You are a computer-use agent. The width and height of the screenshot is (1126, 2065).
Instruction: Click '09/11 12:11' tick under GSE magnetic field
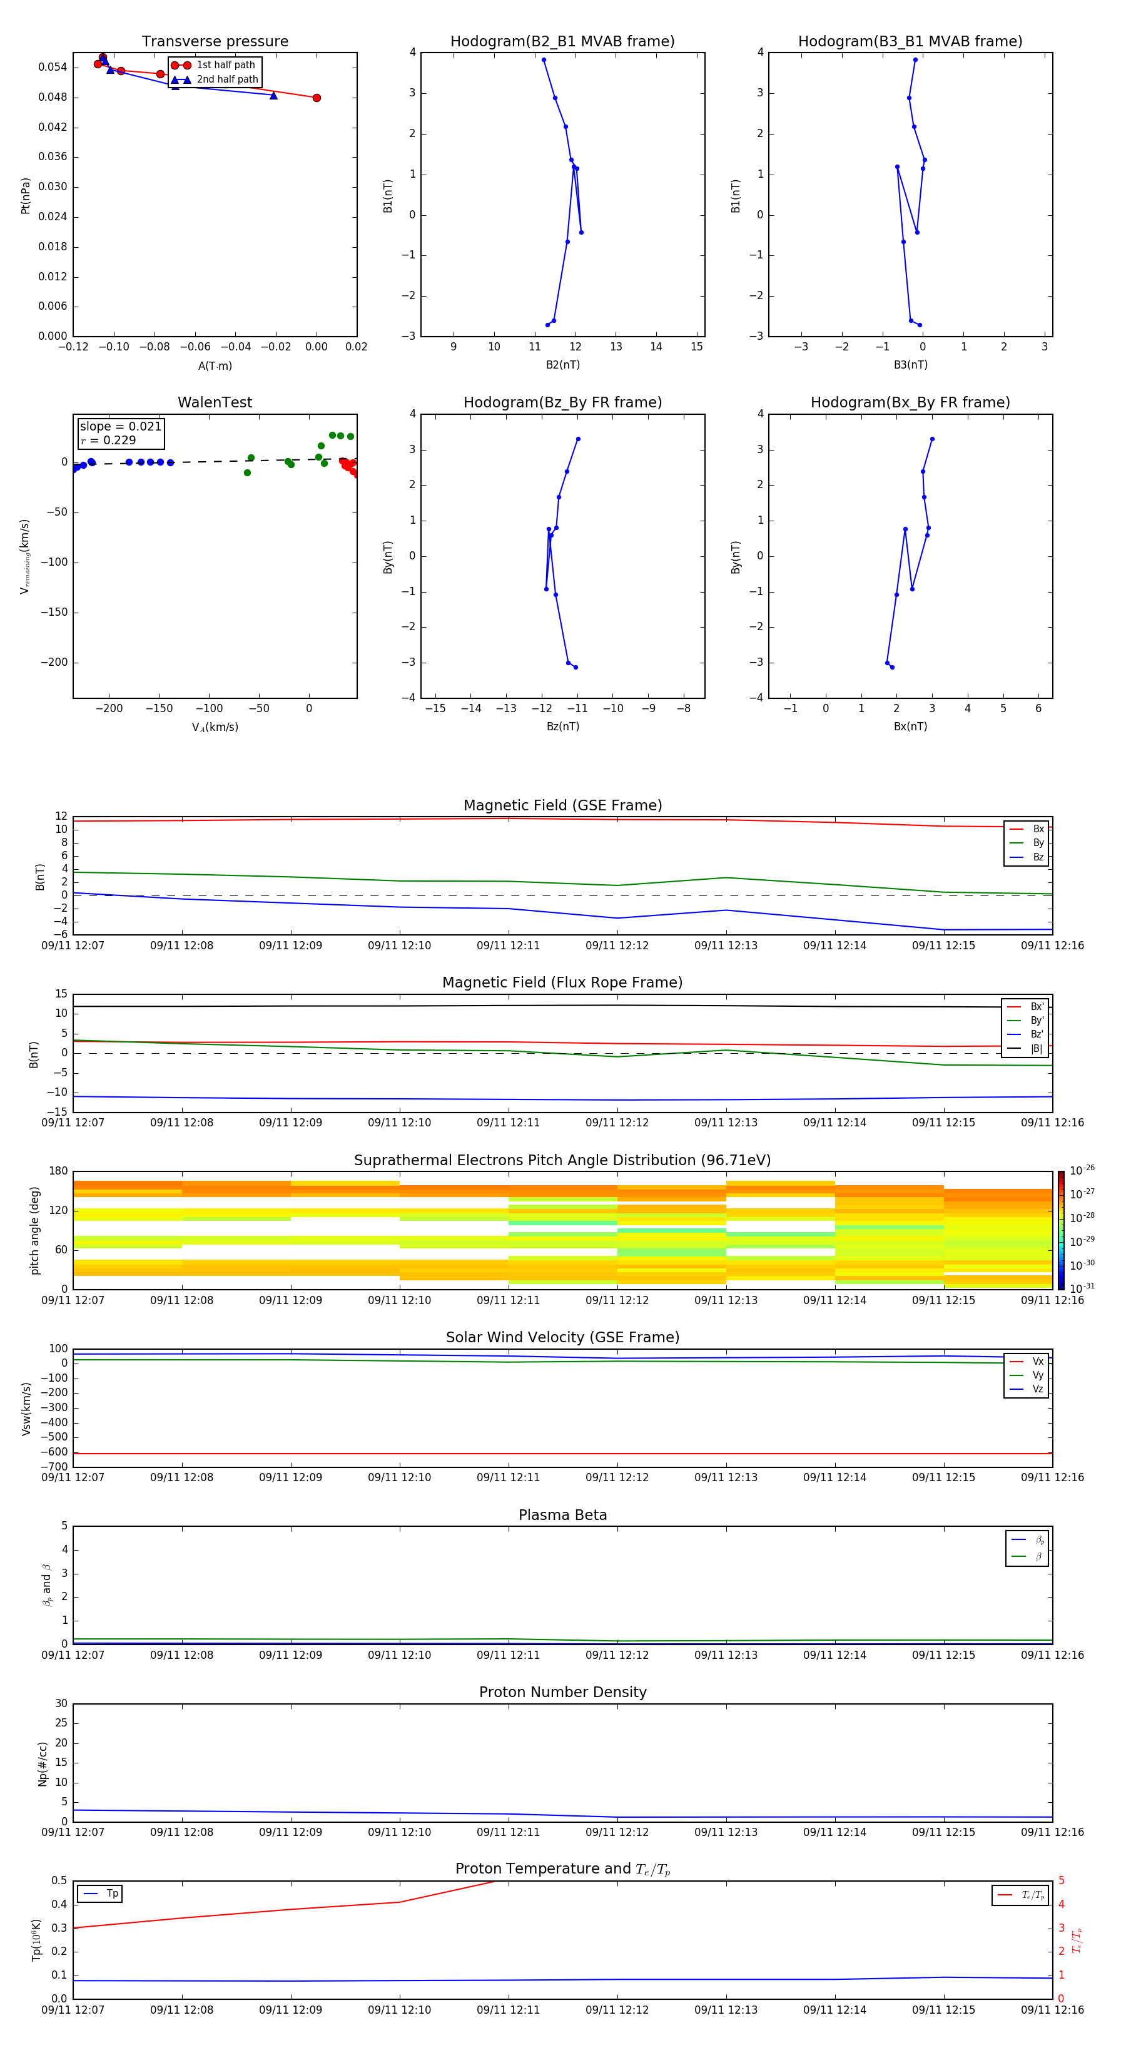click(508, 946)
